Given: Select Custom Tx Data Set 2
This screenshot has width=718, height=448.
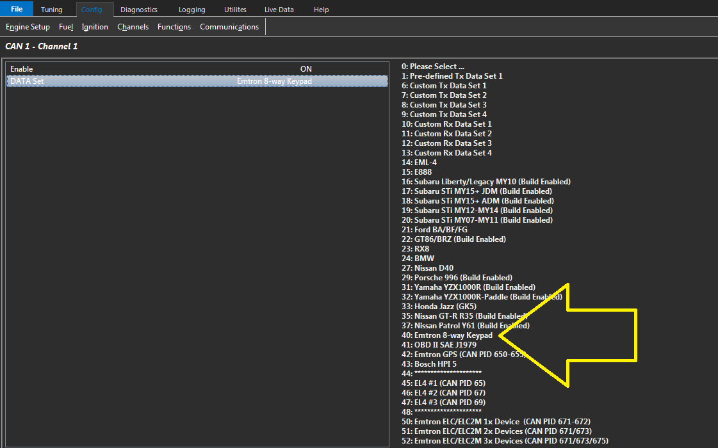Looking at the screenshot, I should [x=444, y=95].
